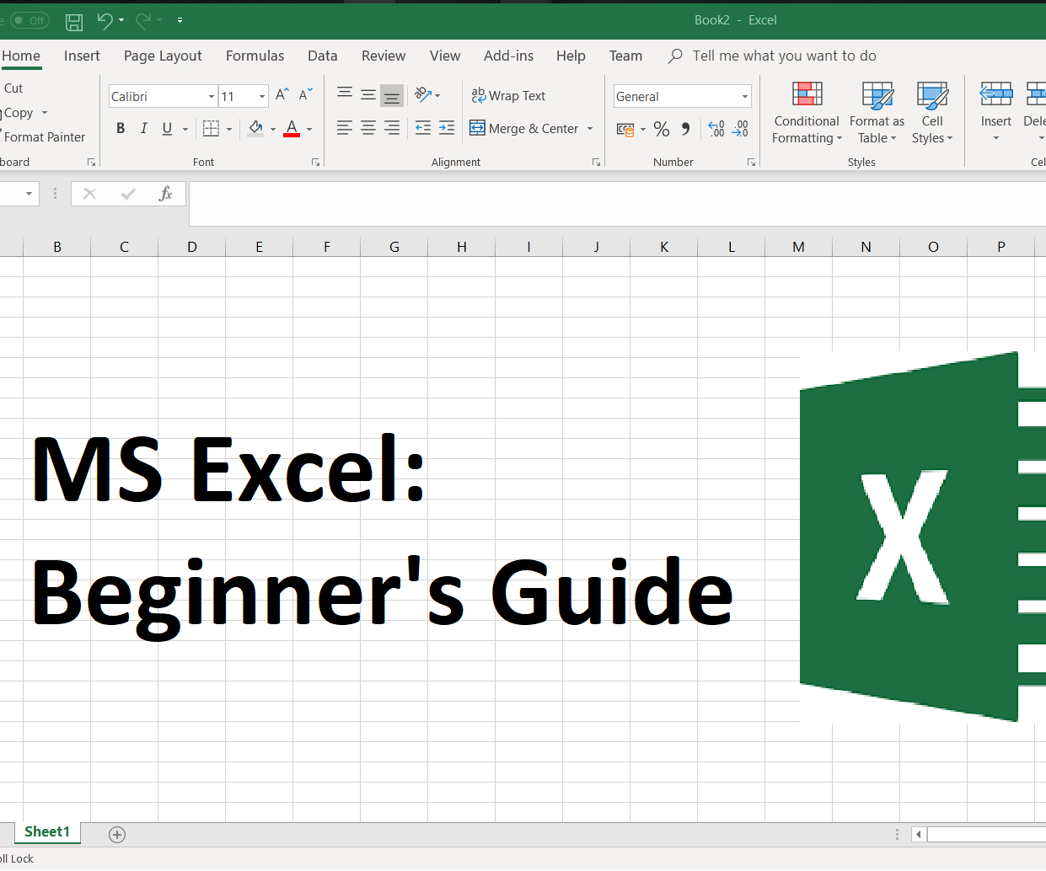The width and height of the screenshot is (1046, 871).
Task: Open the Font dialog launcher
Action: (316, 162)
